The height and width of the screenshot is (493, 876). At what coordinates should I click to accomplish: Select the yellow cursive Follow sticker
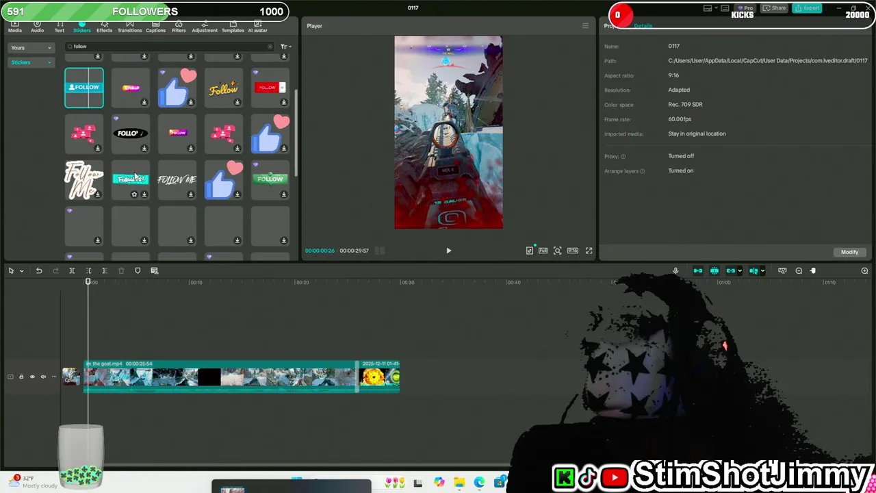point(223,88)
